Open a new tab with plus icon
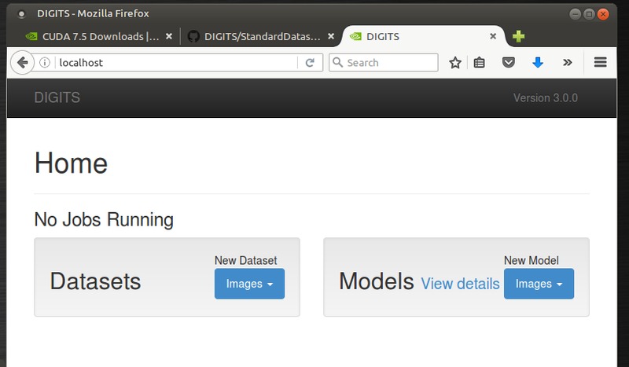The width and height of the screenshot is (629, 367). (x=518, y=36)
